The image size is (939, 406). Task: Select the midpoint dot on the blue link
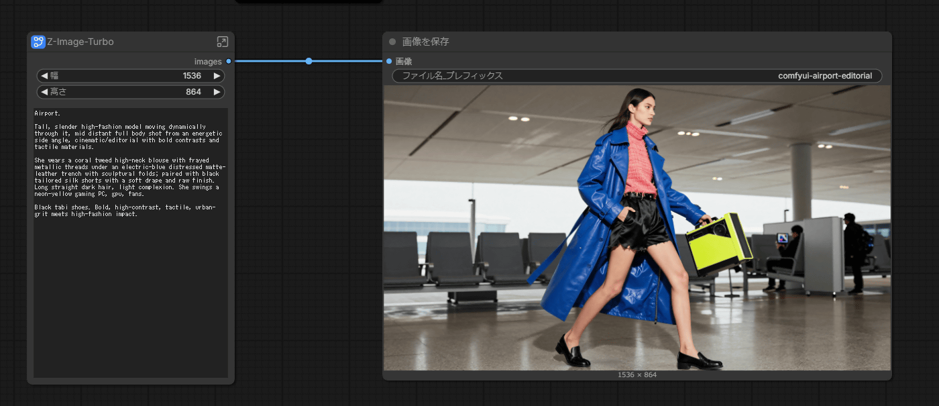(x=309, y=61)
